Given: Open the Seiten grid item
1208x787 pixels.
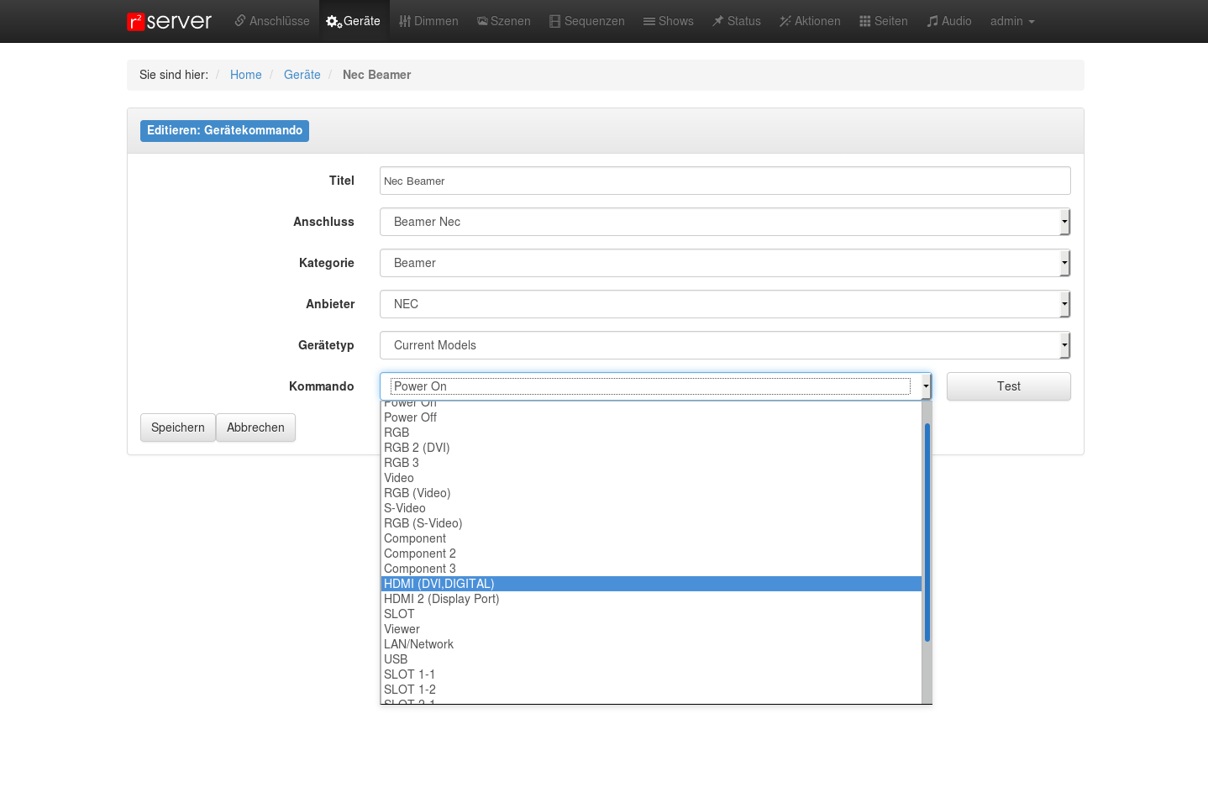Looking at the screenshot, I should click(x=883, y=21).
